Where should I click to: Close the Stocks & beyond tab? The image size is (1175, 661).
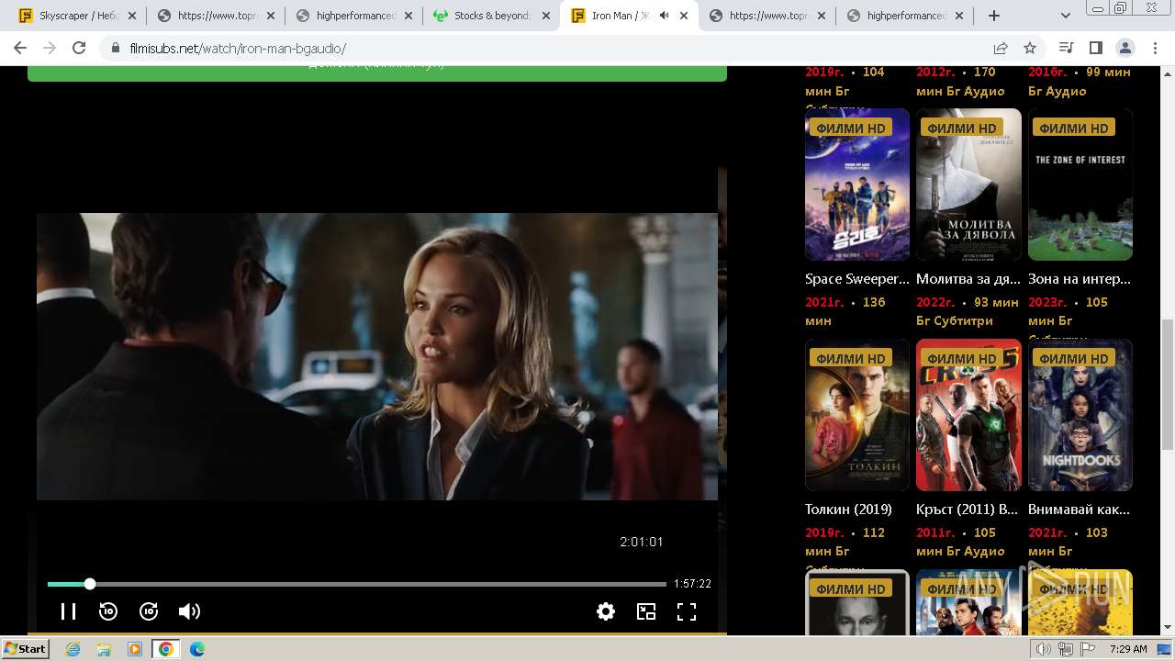tap(545, 16)
